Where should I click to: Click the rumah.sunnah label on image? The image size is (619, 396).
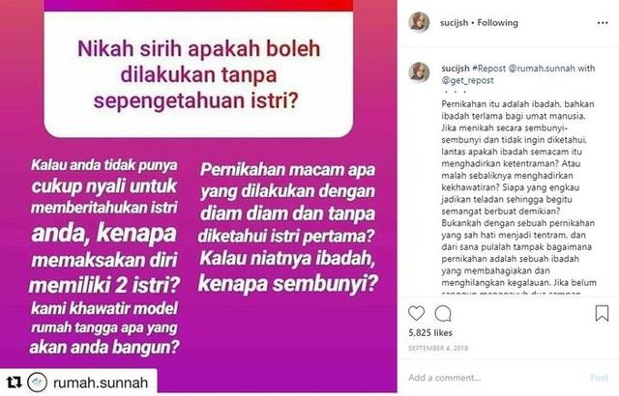(x=101, y=382)
